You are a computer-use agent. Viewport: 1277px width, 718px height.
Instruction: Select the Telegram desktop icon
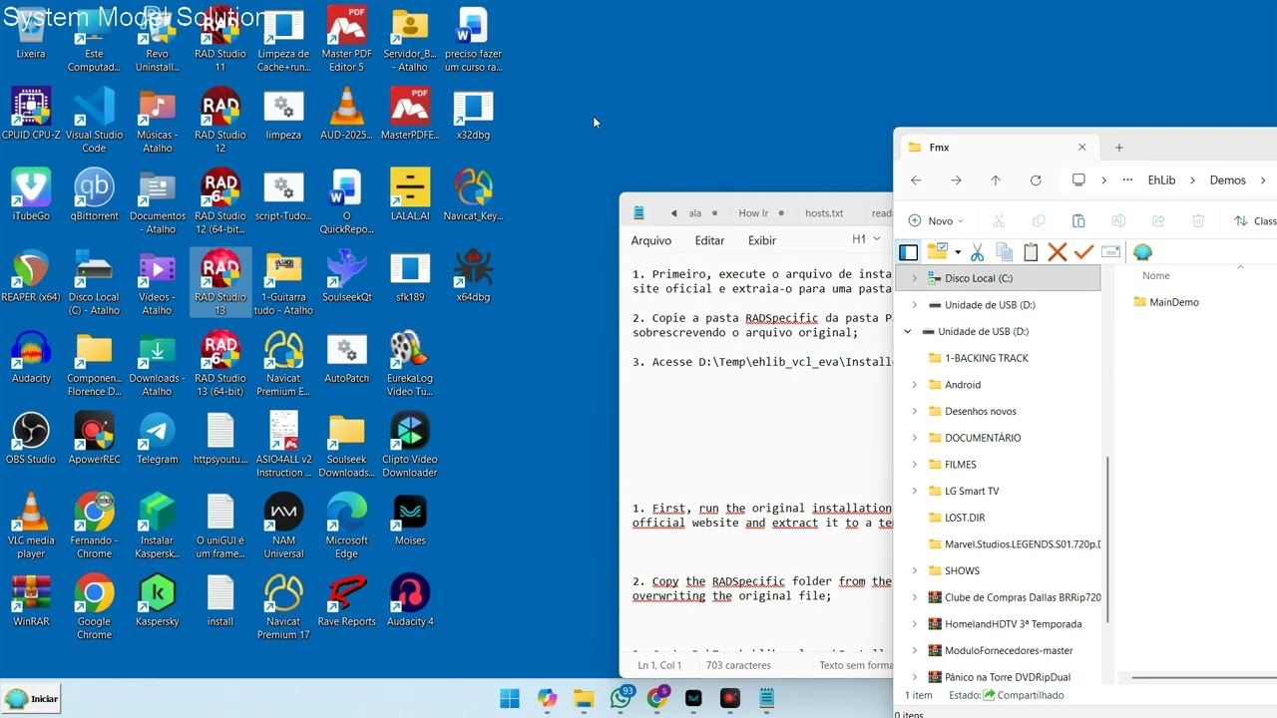(158, 438)
